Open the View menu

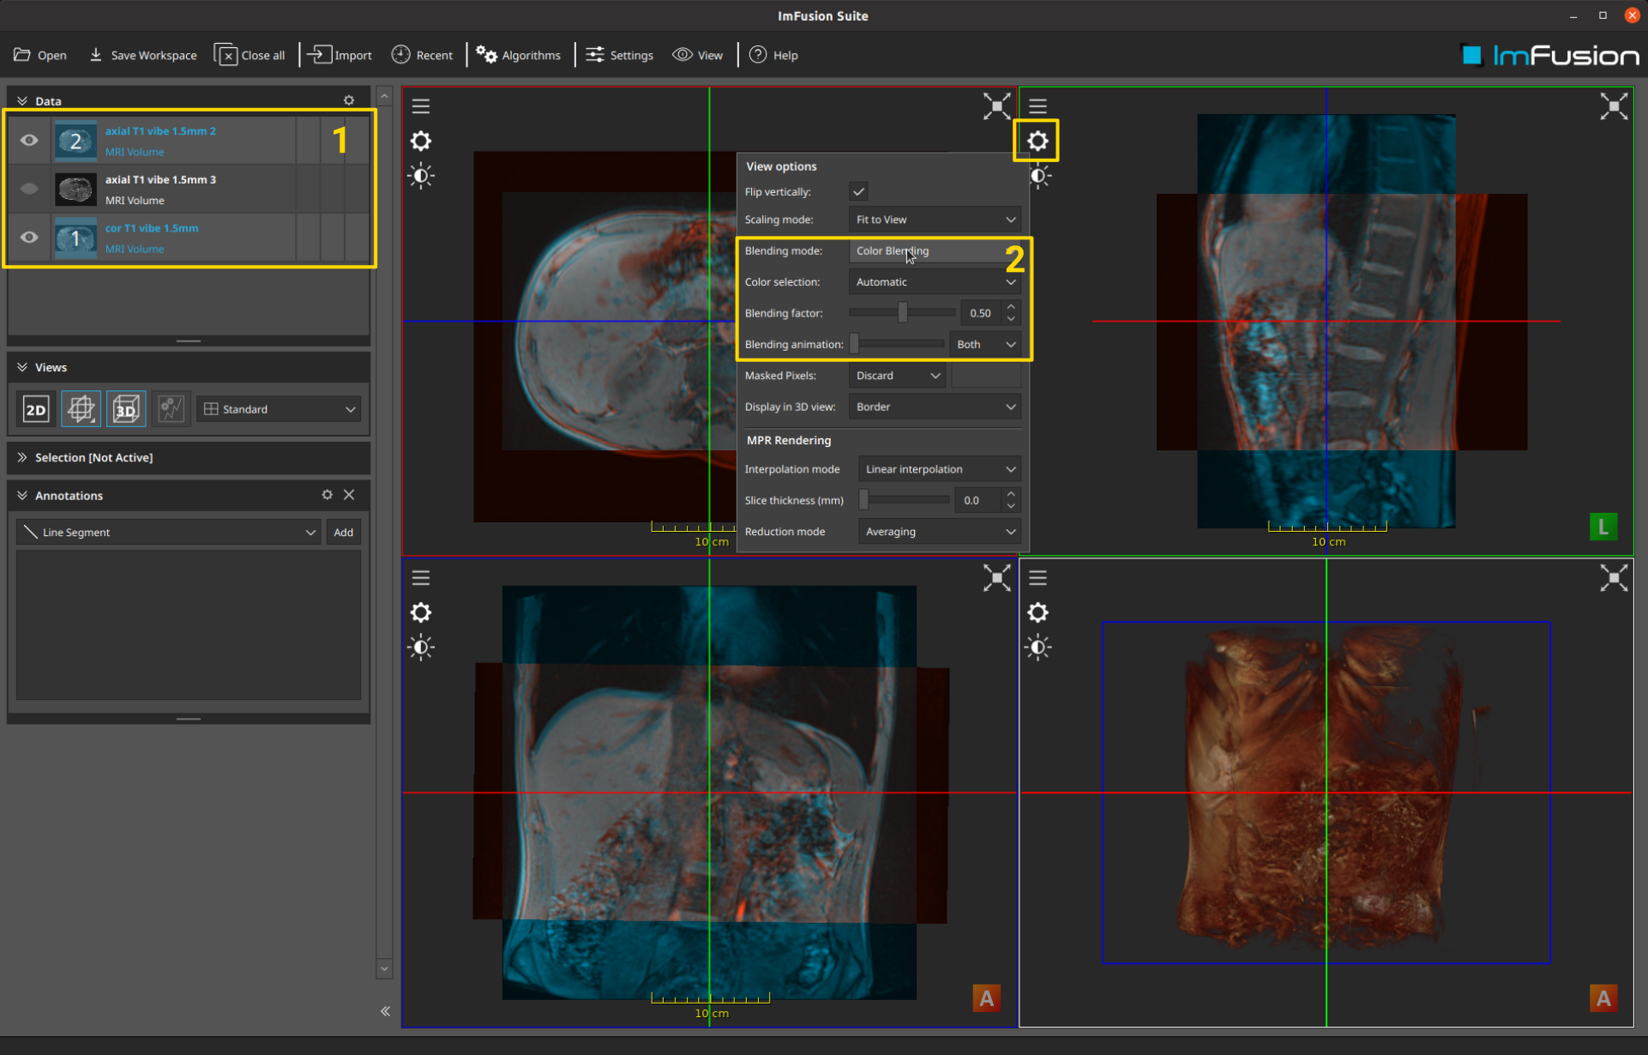coord(697,55)
